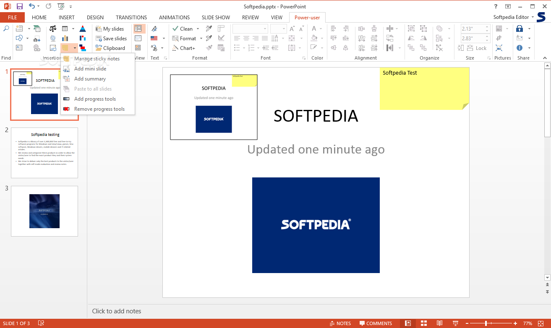Screen dimensions: 551x328
Task: Click the Click to add notes area
Action: 117,311
